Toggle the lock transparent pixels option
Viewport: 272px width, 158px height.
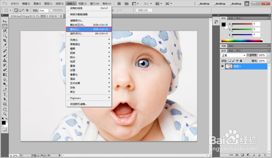coord(230,61)
